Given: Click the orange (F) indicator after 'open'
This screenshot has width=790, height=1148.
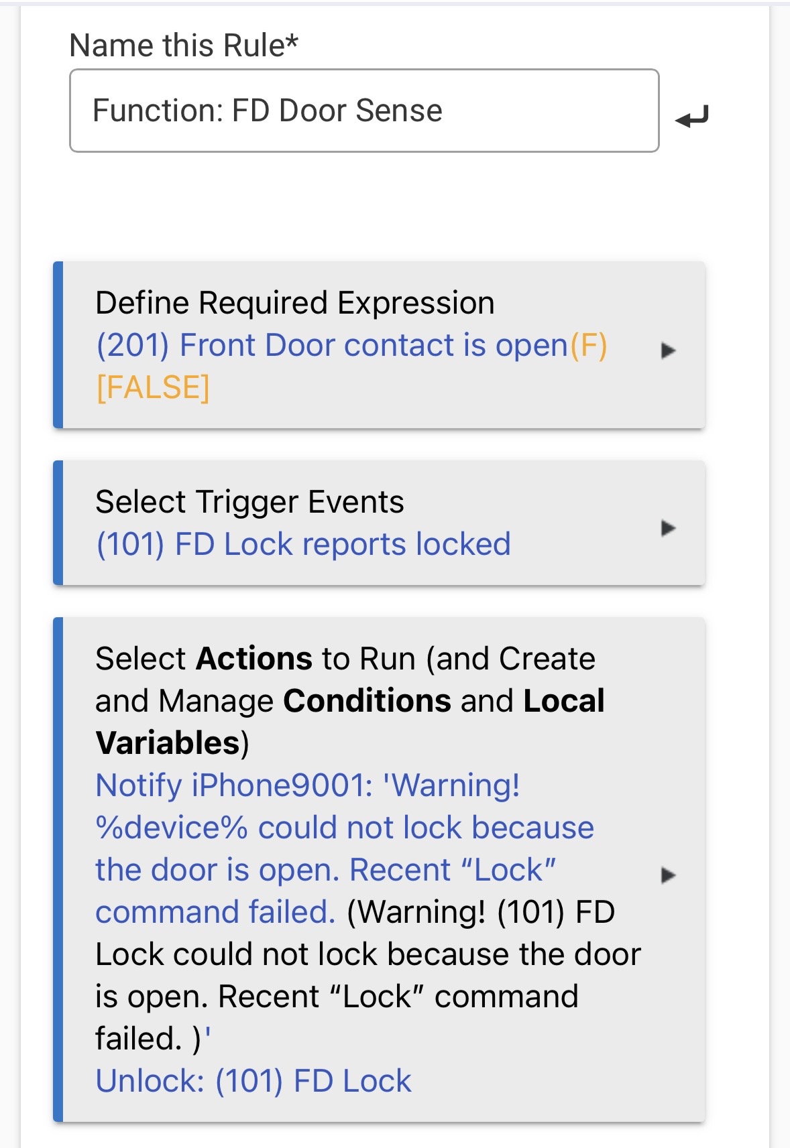Looking at the screenshot, I should point(589,346).
